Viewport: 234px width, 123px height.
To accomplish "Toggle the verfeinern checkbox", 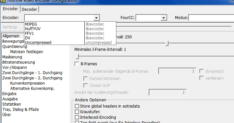I will (x=201, y=78).
